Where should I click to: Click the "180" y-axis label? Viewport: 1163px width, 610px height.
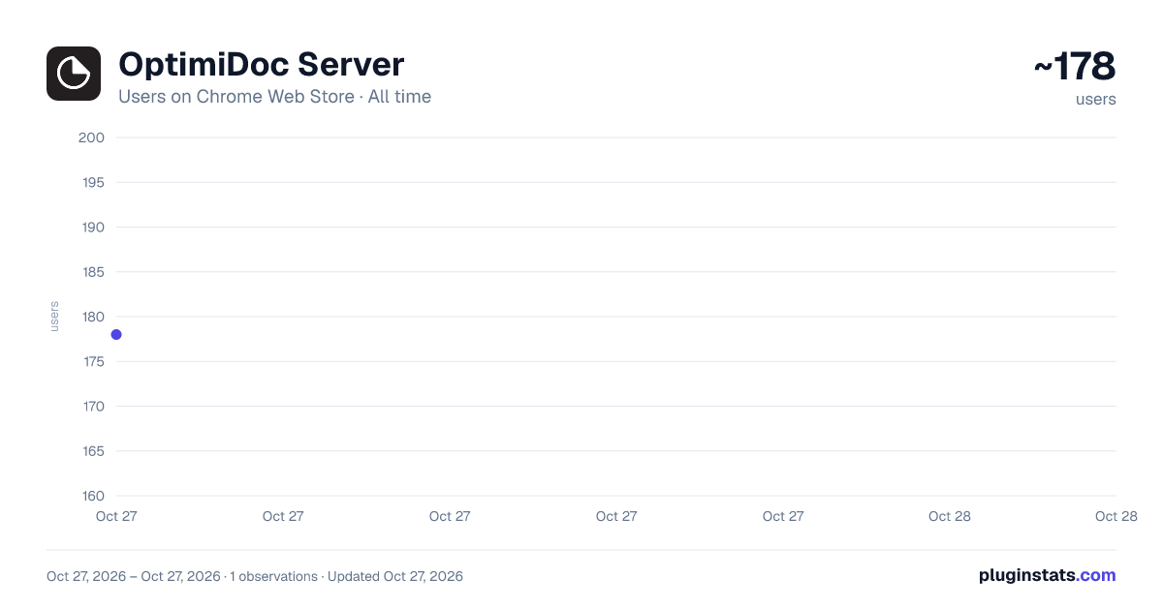[x=91, y=317]
